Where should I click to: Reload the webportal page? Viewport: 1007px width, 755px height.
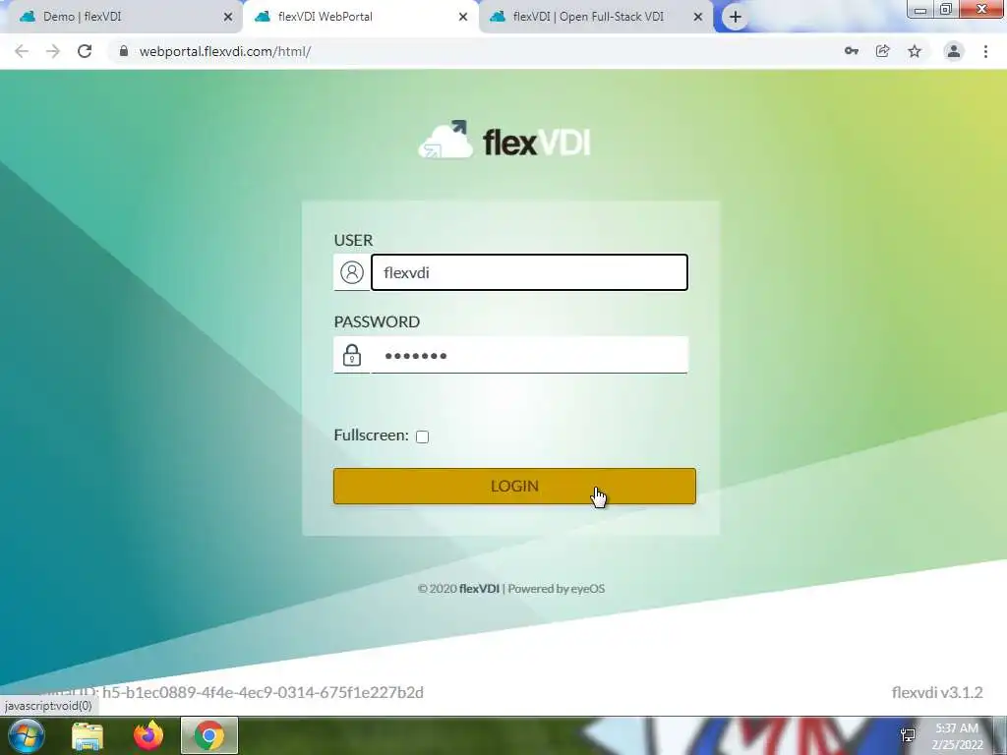click(85, 51)
